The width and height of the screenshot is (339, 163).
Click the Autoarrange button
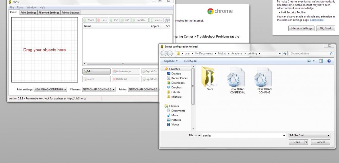[126, 71]
